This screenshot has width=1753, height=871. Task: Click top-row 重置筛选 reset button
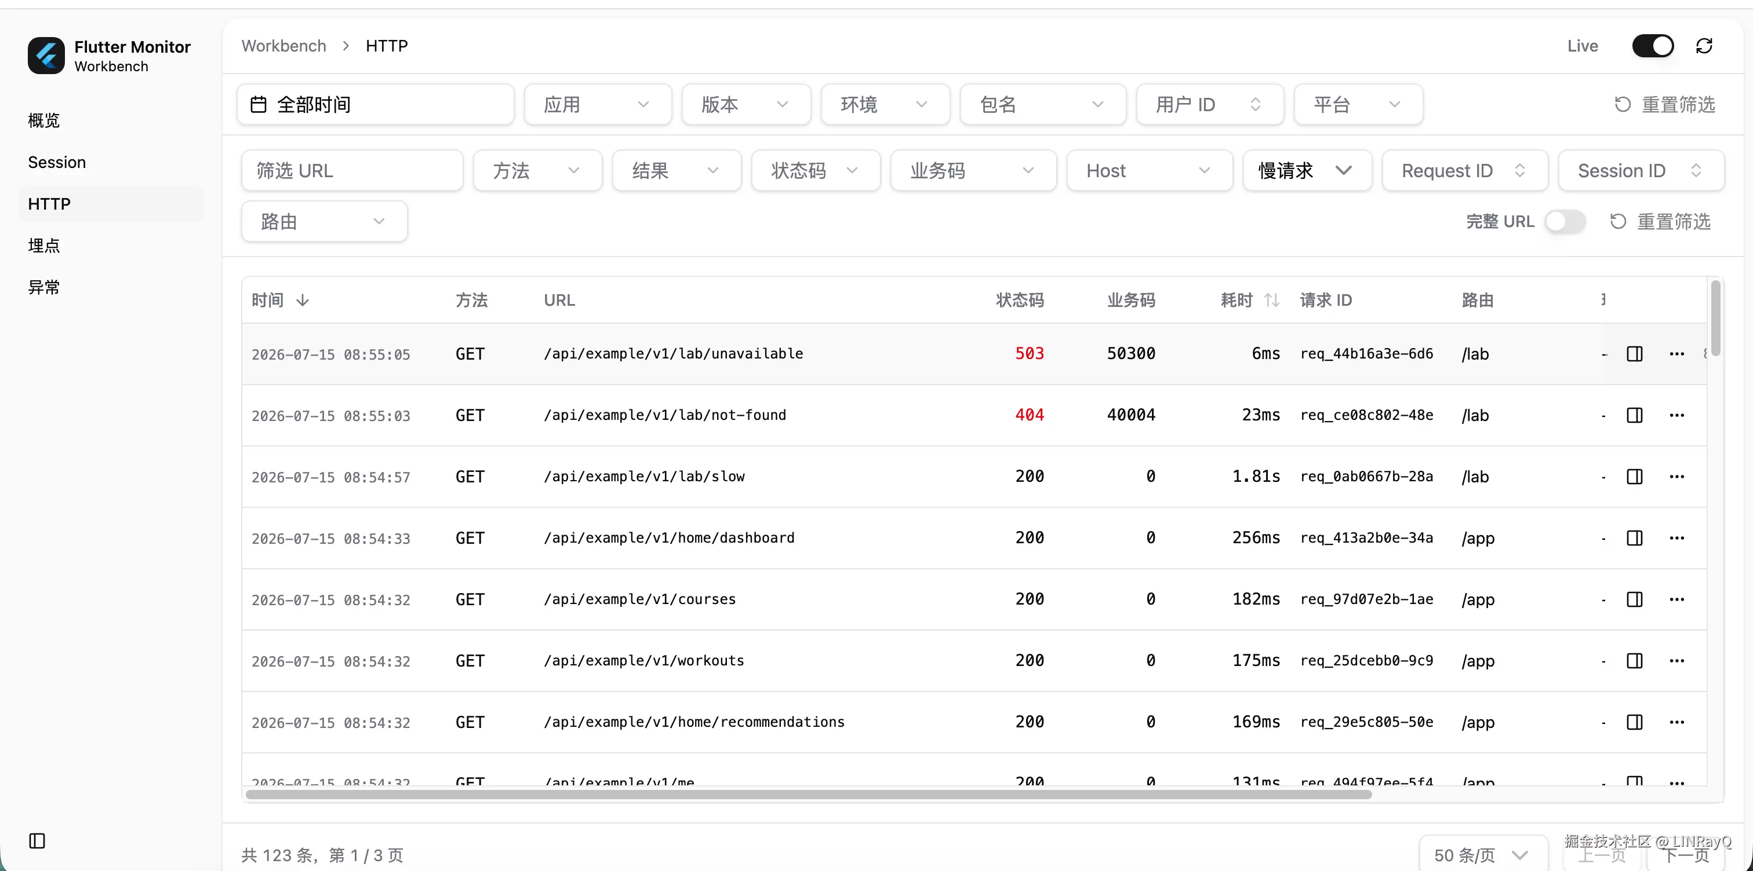[1664, 105]
